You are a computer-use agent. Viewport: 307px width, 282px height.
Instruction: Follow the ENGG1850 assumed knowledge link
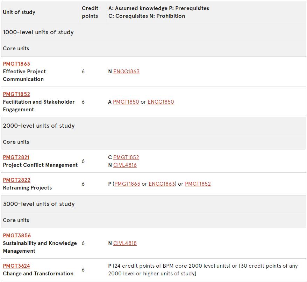coord(160,102)
